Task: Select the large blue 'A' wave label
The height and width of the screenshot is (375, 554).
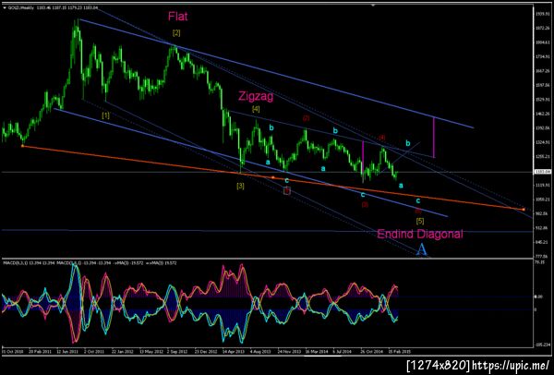Action: (422, 249)
